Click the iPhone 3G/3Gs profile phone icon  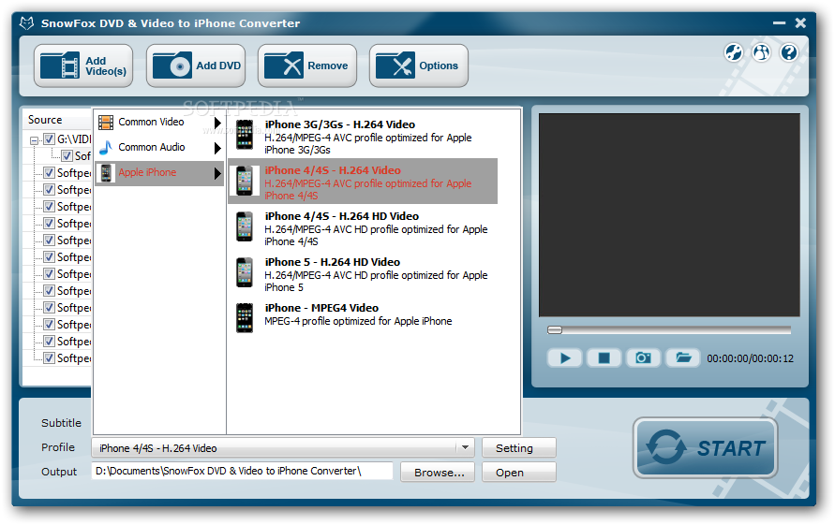245,135
